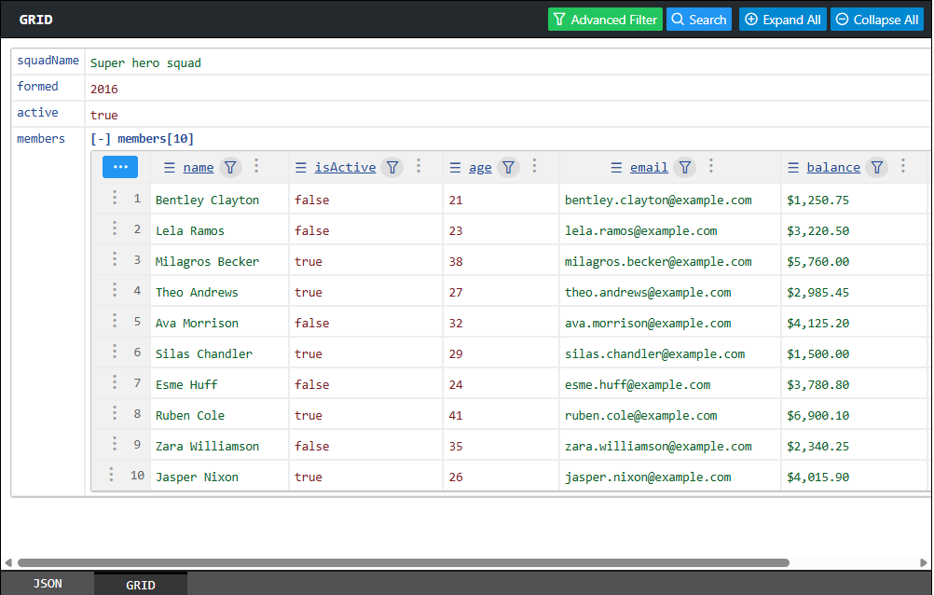Click the filter icon on isActive column
934x595 pixels.
393,167
